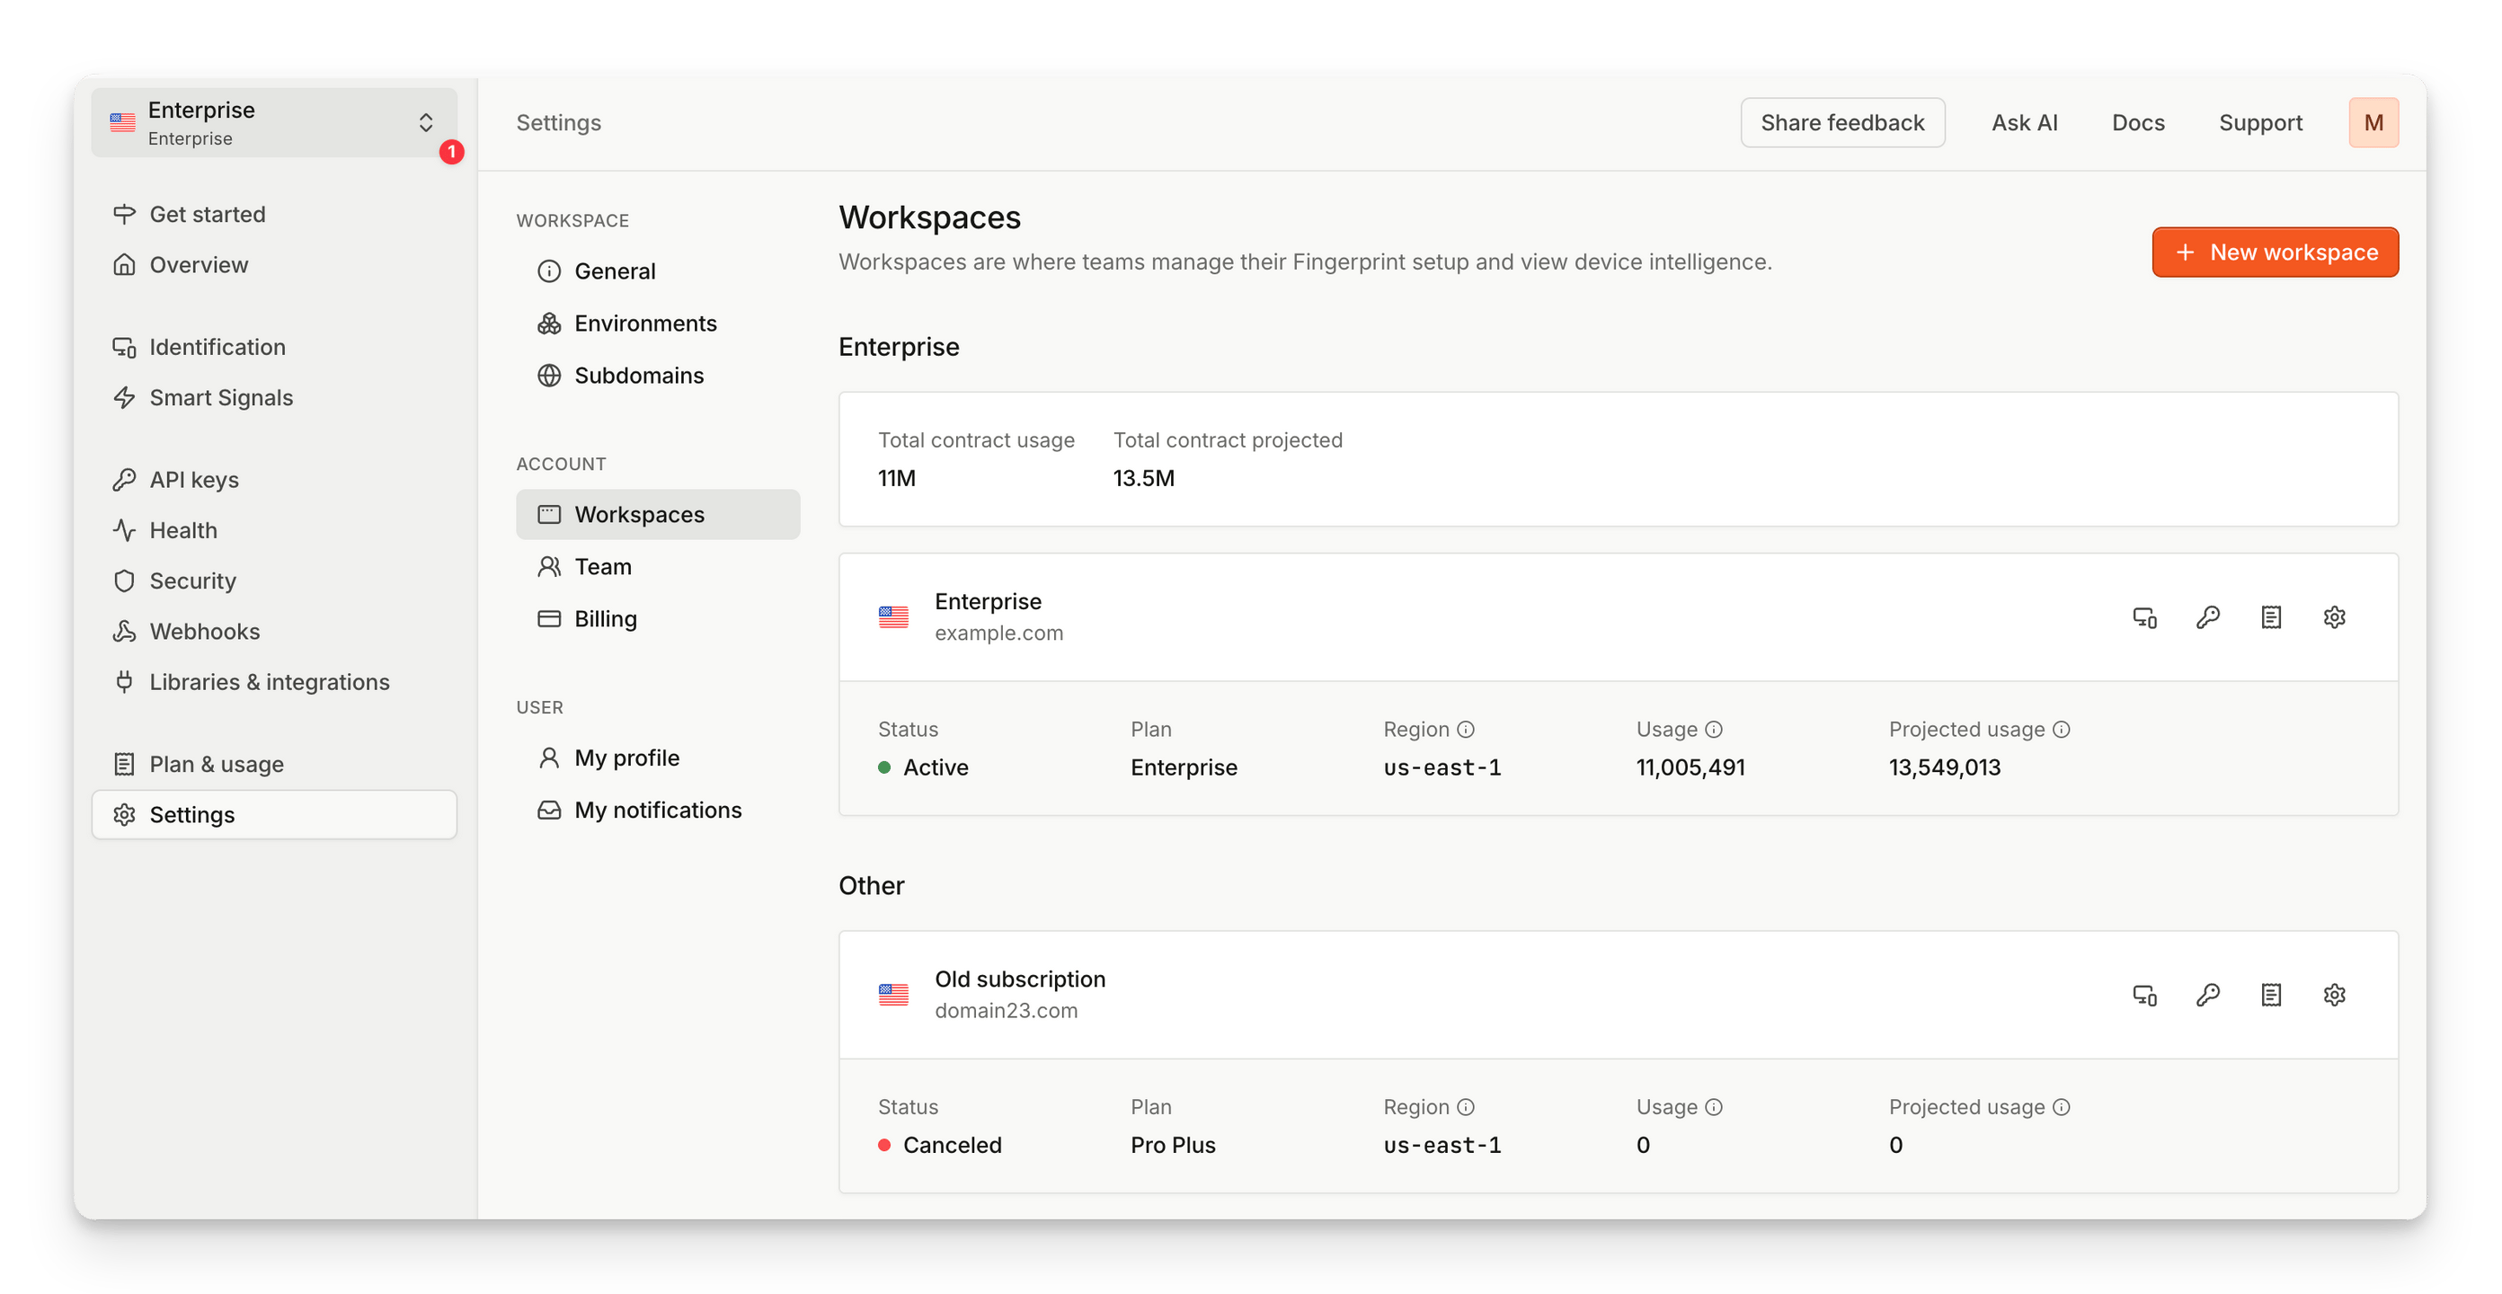Click Region info icon in Old subscription card
This screenshot has width=2502, height=1294.
[x=1466, y=1107]
